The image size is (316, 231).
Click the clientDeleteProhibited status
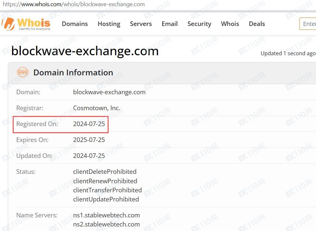tap(105, 172)
